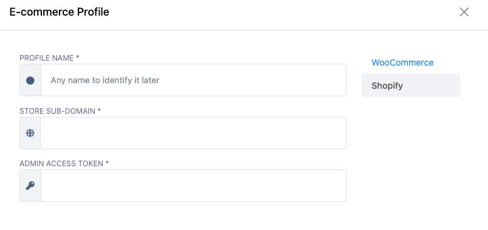Click the E-commerce Profile dialog title
Image resolution: width=488 pixels, height=230 pixels.
click(x=59, y=12)
